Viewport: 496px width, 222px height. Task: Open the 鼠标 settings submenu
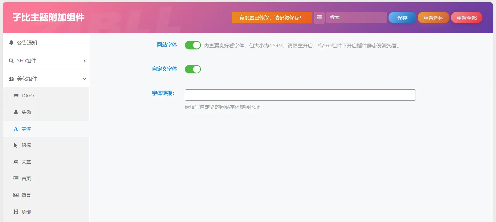pos(46,145)
